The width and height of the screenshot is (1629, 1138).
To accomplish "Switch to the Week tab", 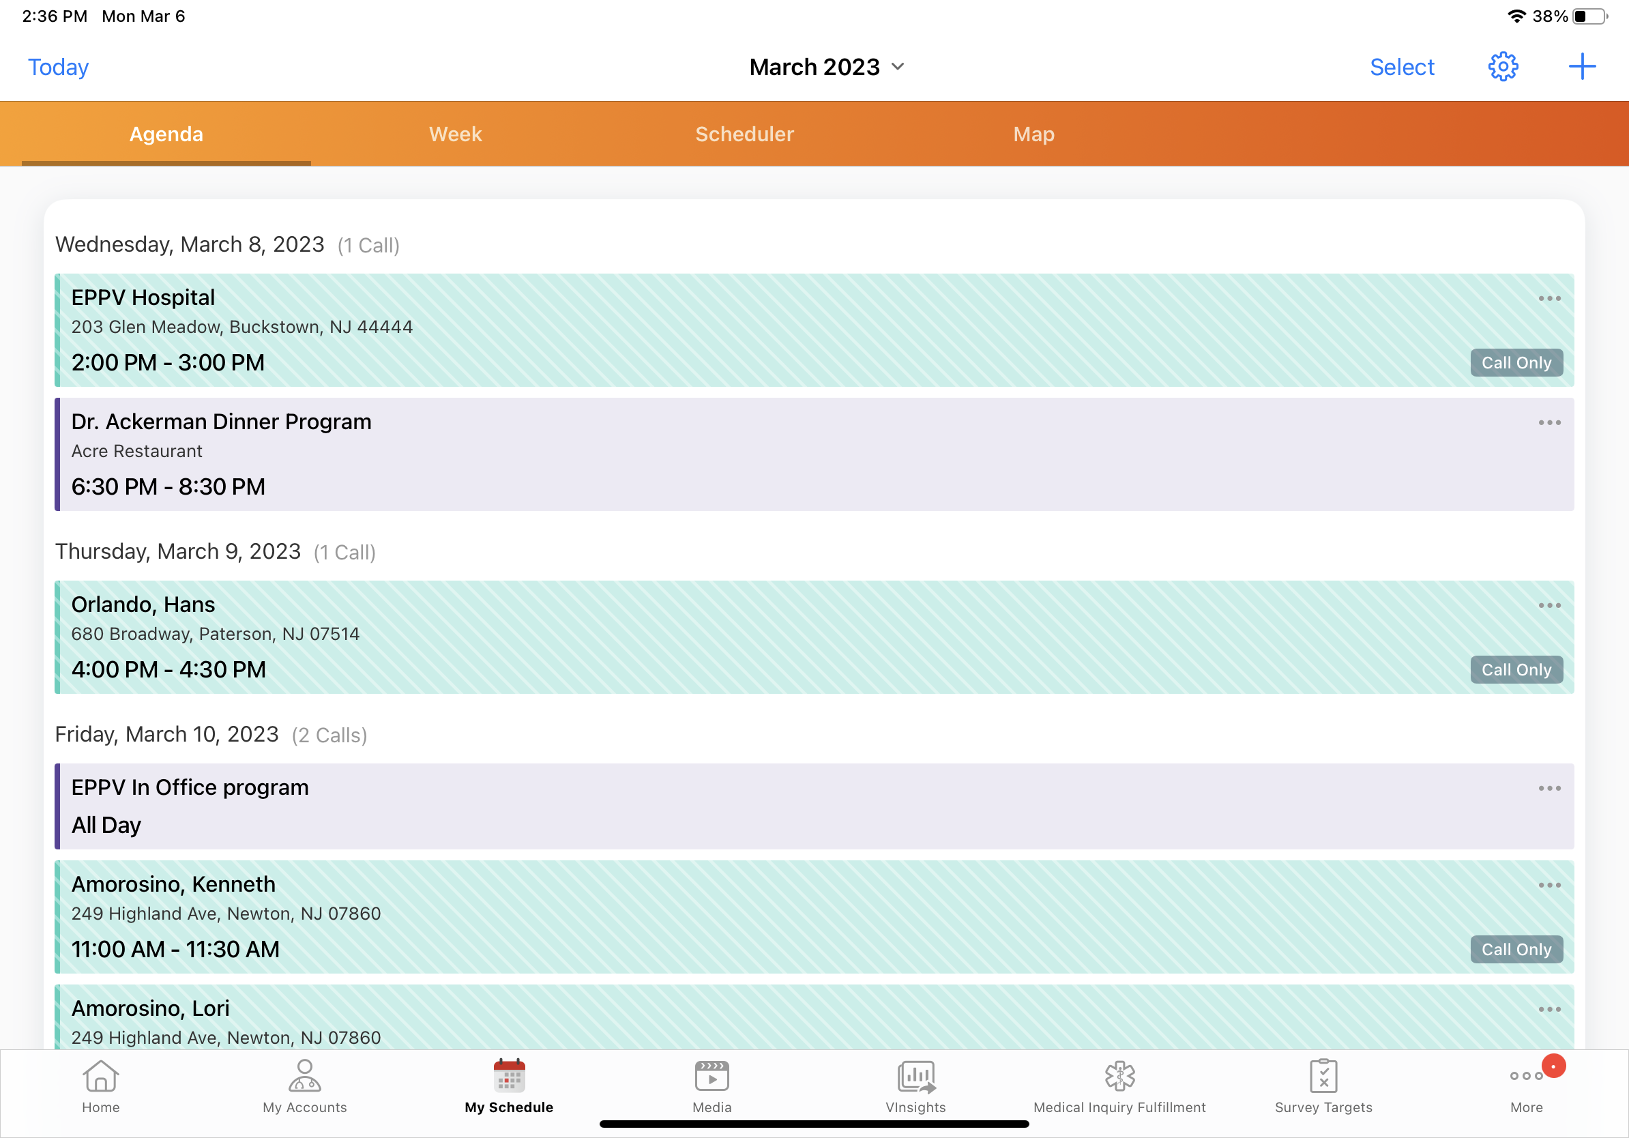I will point(456,134).
